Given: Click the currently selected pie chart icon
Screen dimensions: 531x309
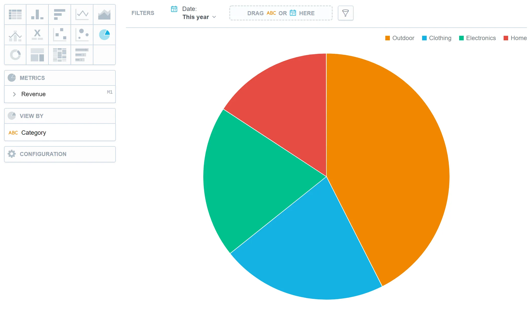Looking at the screenshot, I should click(104, 35).
